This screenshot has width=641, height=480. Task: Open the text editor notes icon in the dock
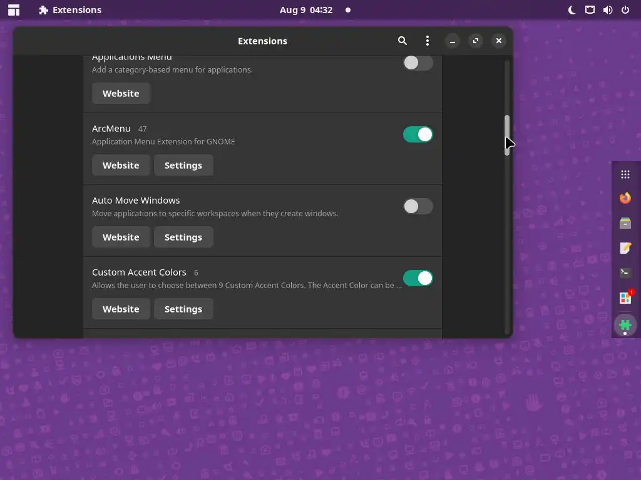(x=625, y=248)
